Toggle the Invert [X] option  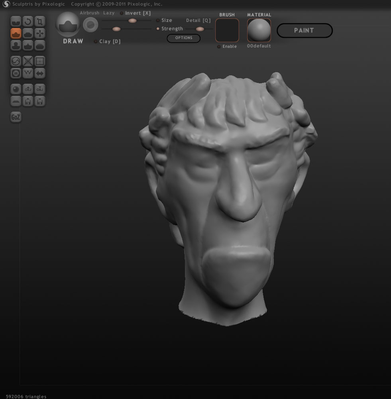click(x=136, y=13)
